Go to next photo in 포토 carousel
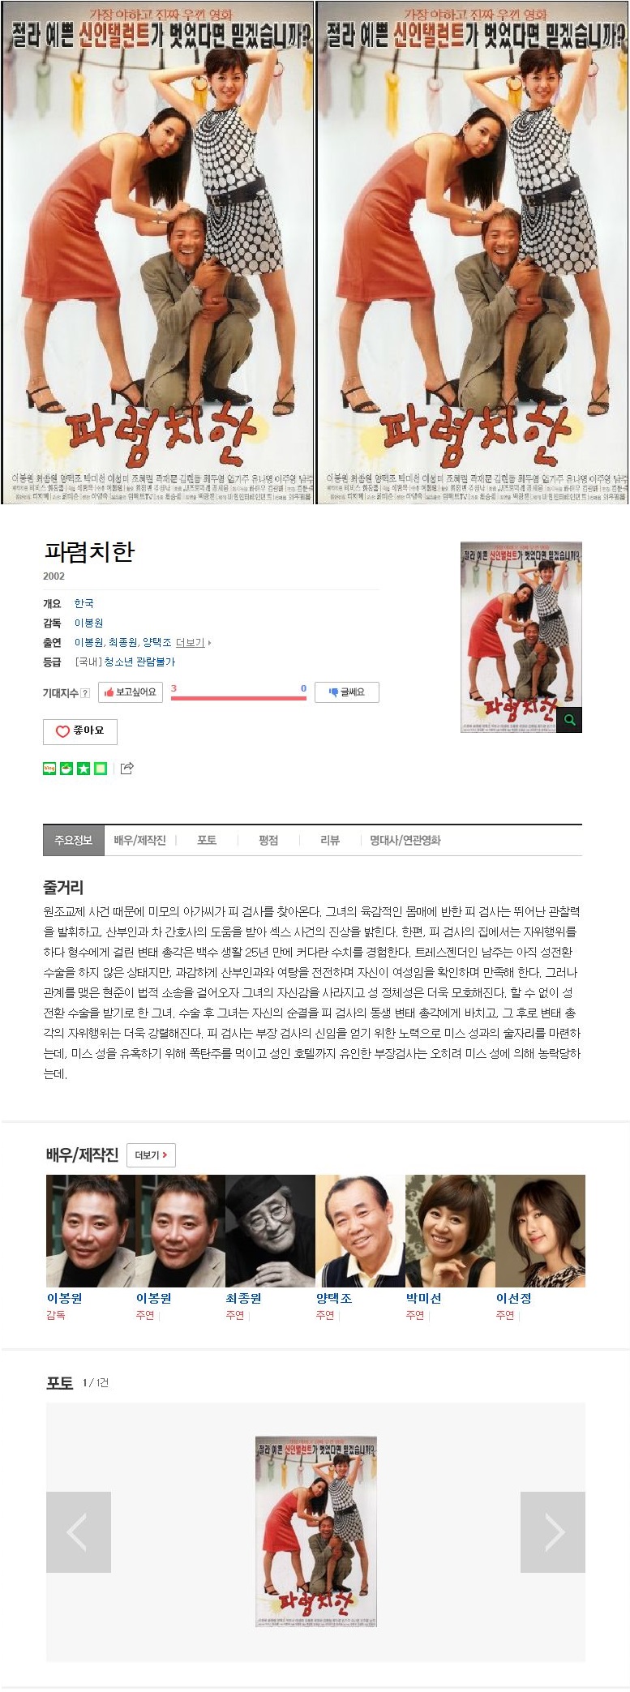This screenshot has width=630, height=1692. pos(553,1532)
